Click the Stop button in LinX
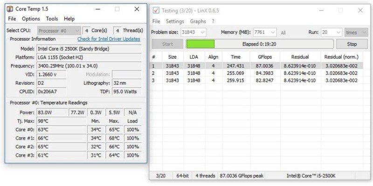 pyautogui.click(x=352, y=44)
